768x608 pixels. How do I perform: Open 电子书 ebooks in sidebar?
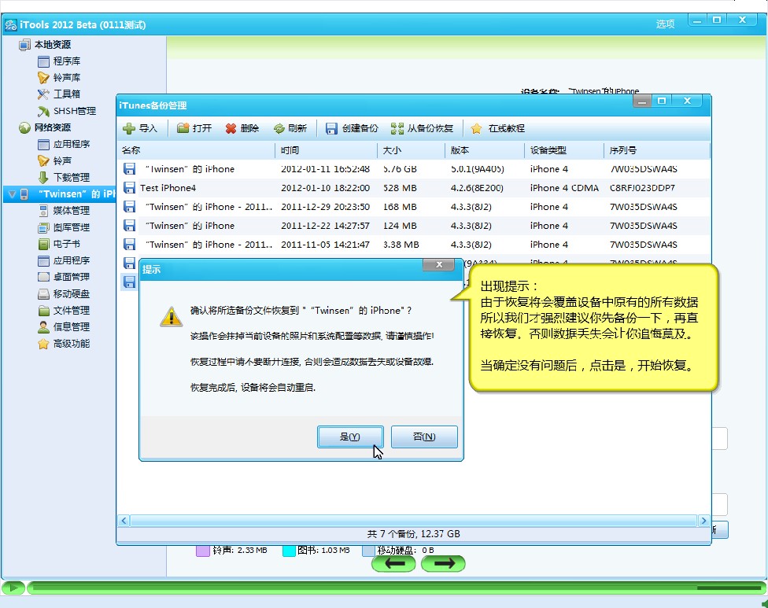tap(59, 244)
